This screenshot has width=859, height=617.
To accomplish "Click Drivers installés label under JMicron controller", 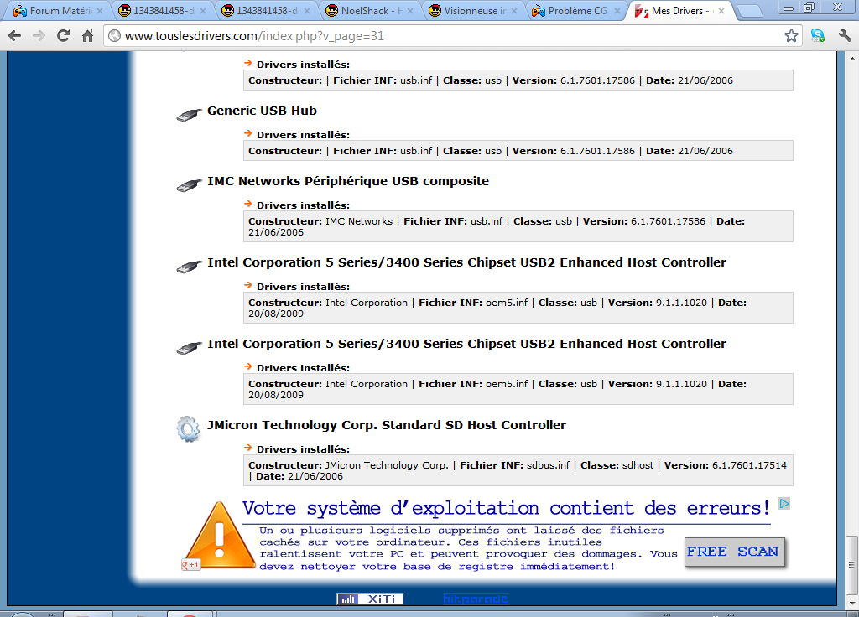I will (x=303, y=449).
